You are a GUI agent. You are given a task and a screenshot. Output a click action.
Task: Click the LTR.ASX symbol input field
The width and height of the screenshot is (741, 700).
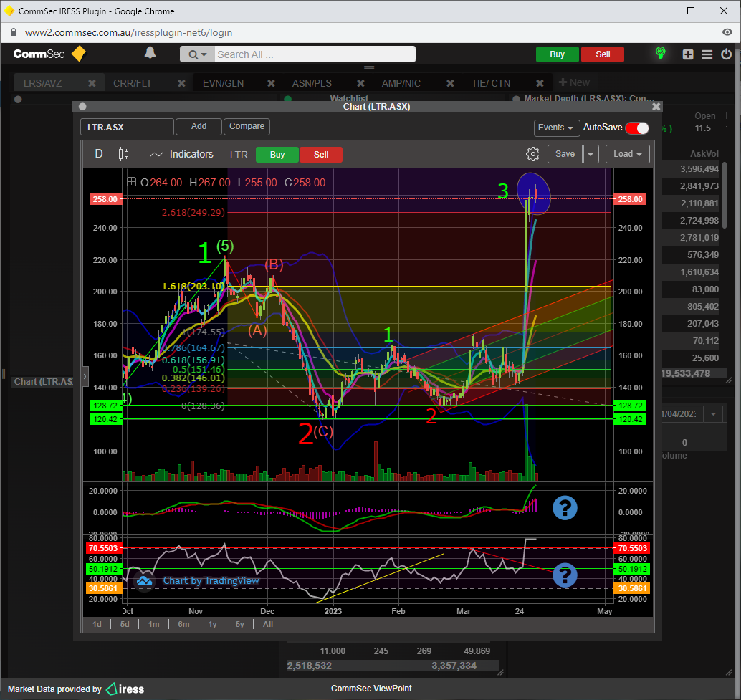pos(127,127)
